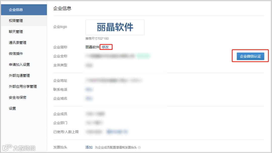Click info icon after 发票抬头 description

(139, 147)
